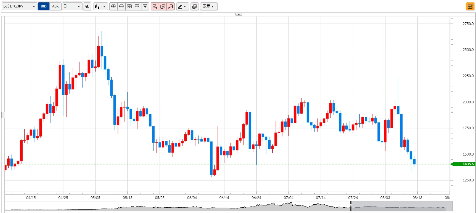Click the add indicator icon

click(x=155, y=6)
